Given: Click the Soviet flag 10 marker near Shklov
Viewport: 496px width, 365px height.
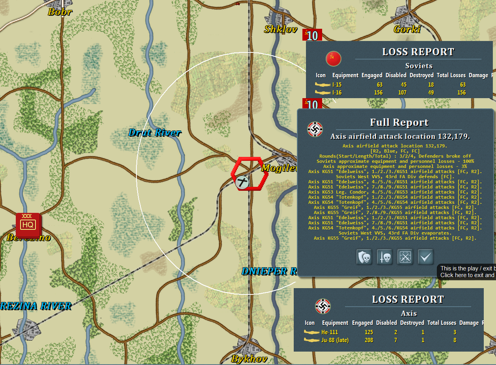Looking at the screenshot, I should point(312,35).
